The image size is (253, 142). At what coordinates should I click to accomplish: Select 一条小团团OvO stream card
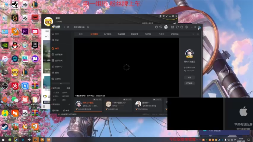coord(118,105)
